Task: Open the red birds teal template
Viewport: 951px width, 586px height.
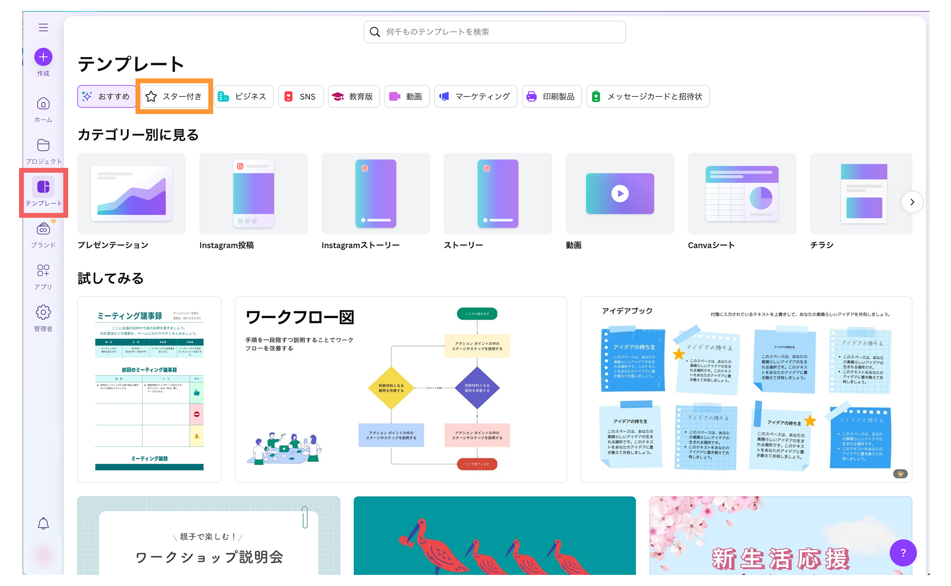Action: pos(495,535)
